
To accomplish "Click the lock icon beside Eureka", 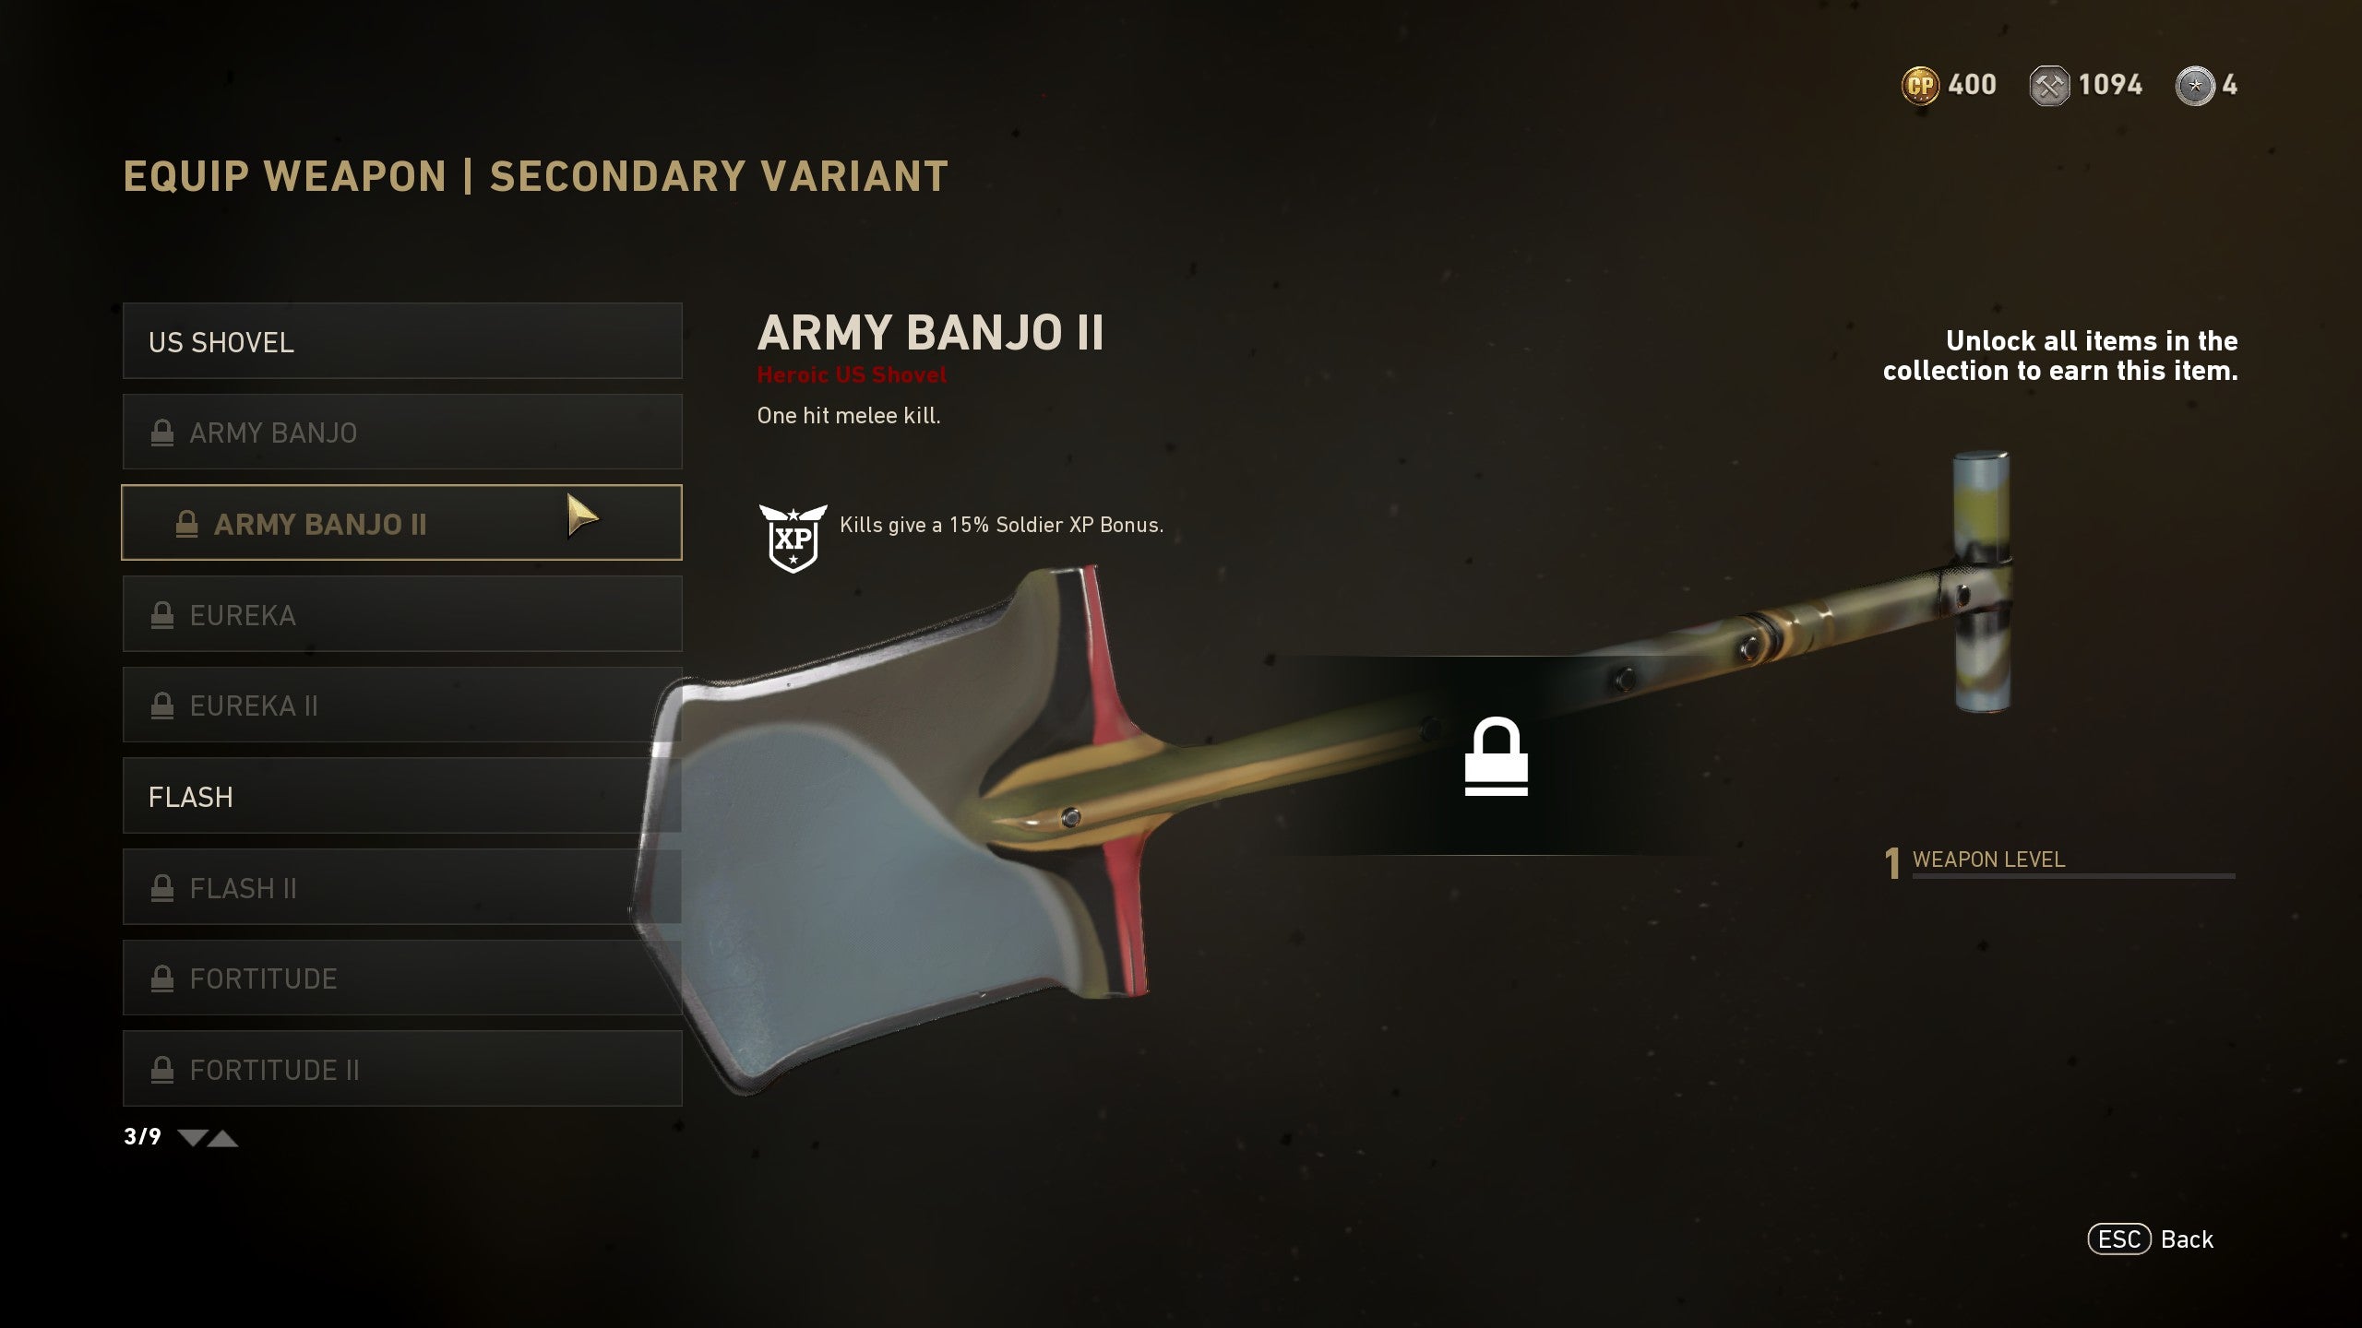I will click(162, 615).
